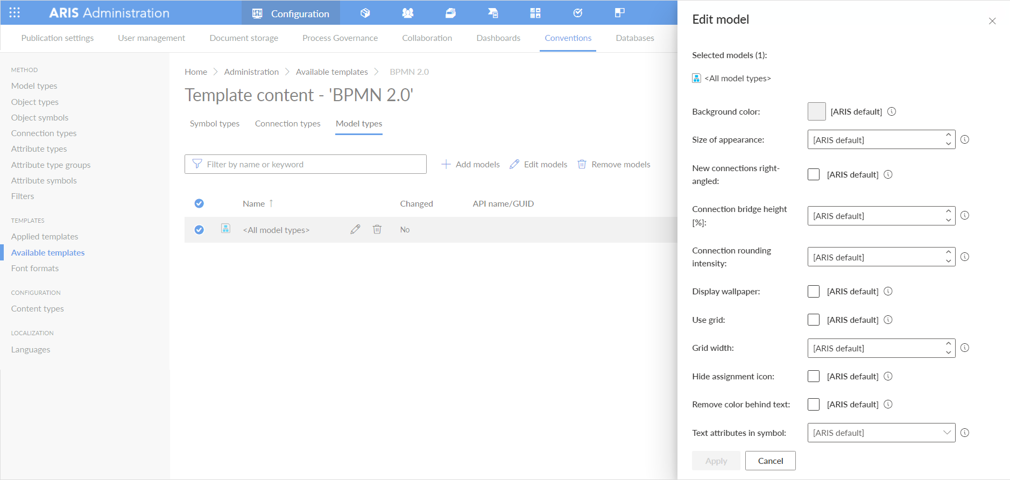Focus the Filter by name or keyword field
This screenshot has width=1010, height=480.
coord(306,164)
